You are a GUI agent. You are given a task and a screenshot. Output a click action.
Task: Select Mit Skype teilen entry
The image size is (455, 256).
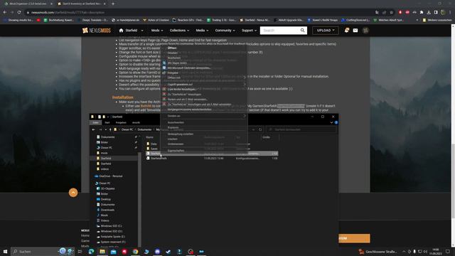(177, 63)
